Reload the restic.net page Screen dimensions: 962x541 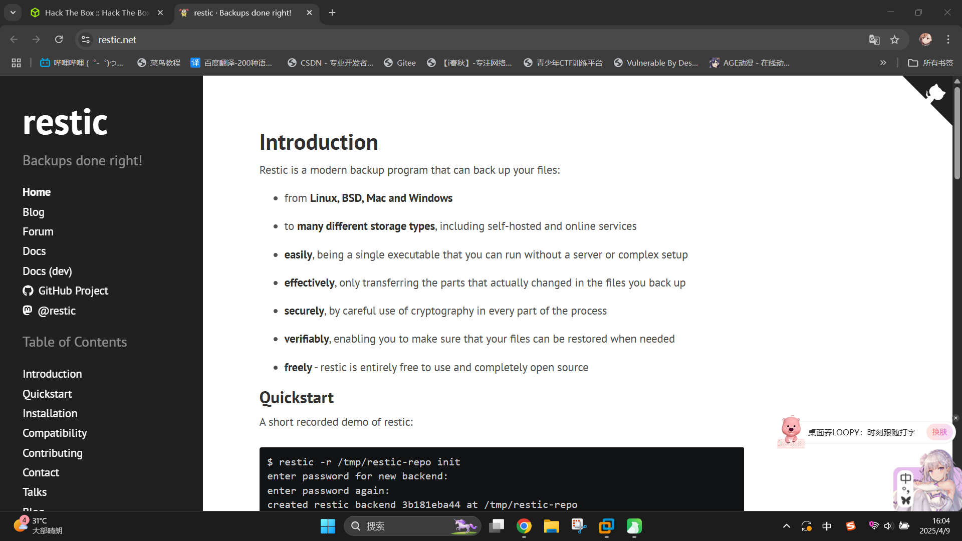(x=59, y=40)
